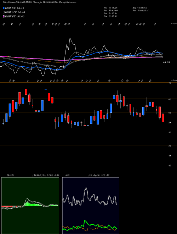Click the 58 price axis label
The height and width of the screenshot is (234, 177).
170,123
